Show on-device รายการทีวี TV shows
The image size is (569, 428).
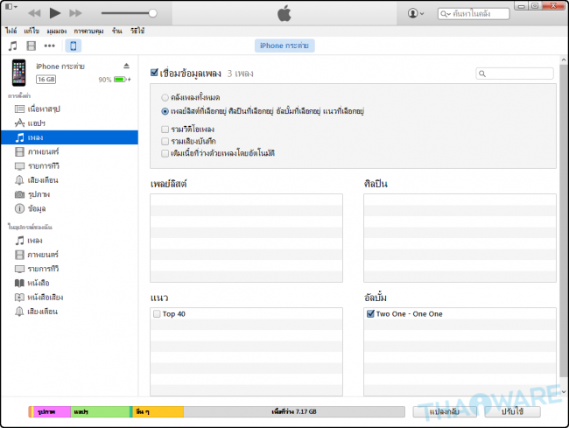coord(69,269)
